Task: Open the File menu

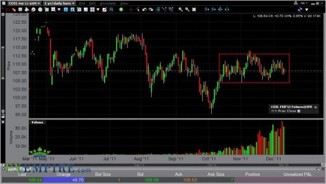Action: (82, 4)
